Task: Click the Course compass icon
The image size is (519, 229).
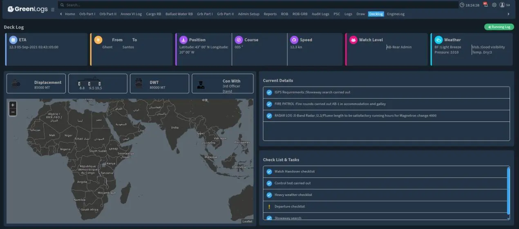Action: (239, 40)
